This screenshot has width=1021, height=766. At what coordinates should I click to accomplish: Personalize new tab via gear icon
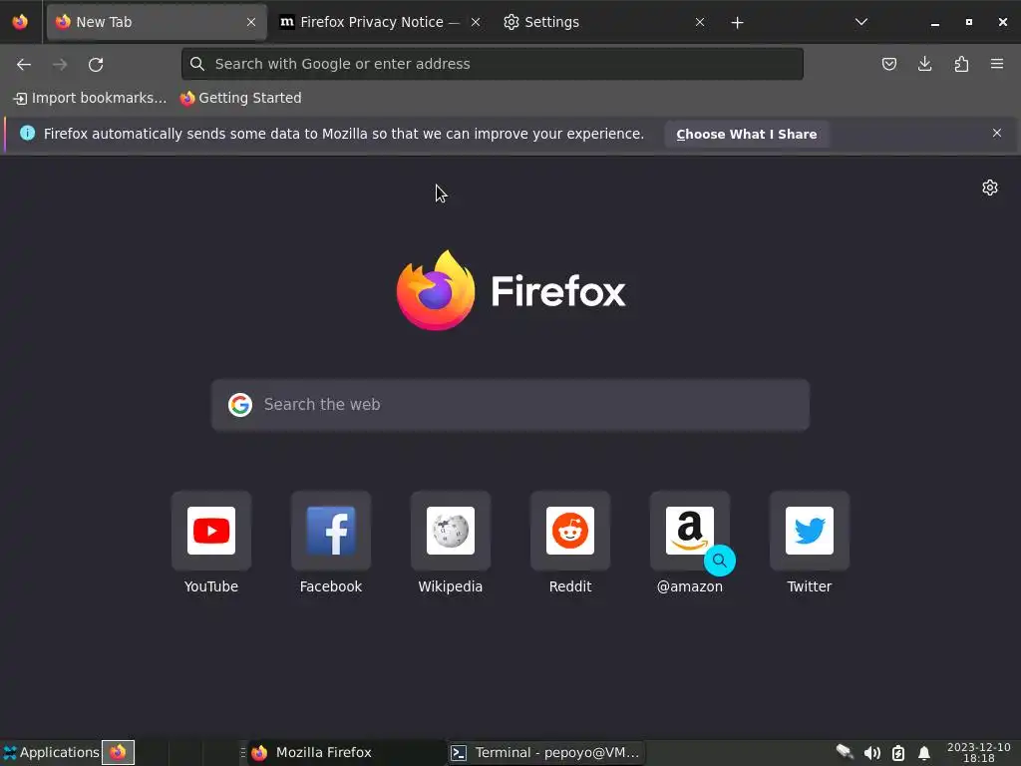(x=990, y=188)
